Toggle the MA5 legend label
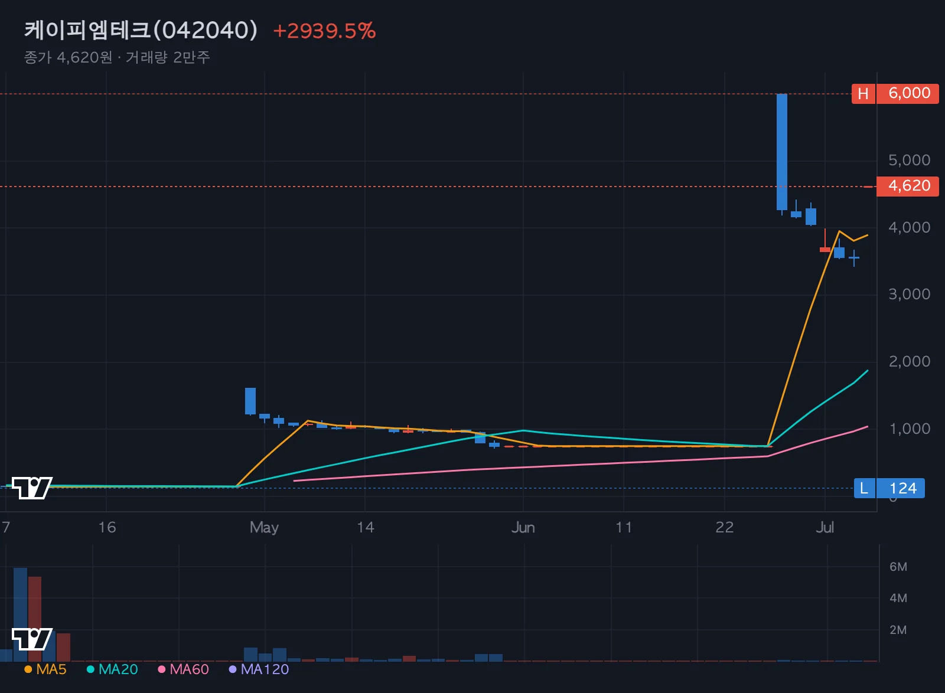945x693 pixels. 51,669
